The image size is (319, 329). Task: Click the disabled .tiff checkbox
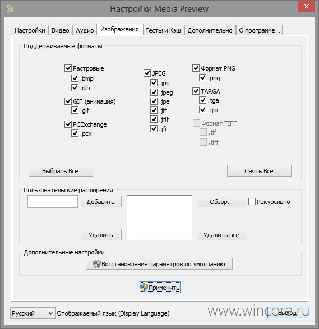click(203, 142)
